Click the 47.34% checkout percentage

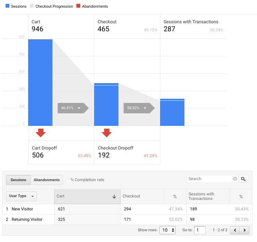[x=176, y=209]
